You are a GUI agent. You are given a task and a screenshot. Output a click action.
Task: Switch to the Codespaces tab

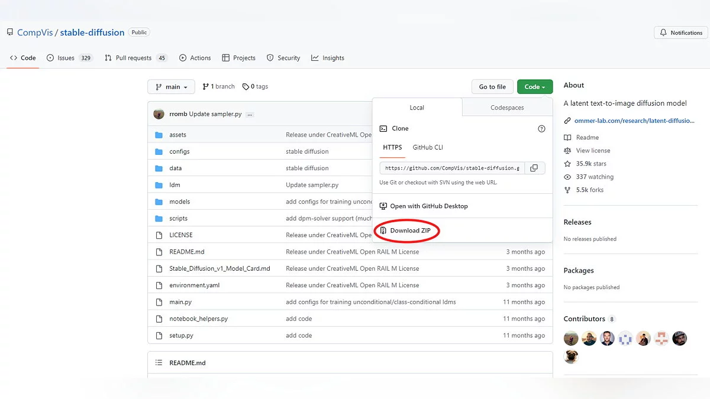(507, 108)
